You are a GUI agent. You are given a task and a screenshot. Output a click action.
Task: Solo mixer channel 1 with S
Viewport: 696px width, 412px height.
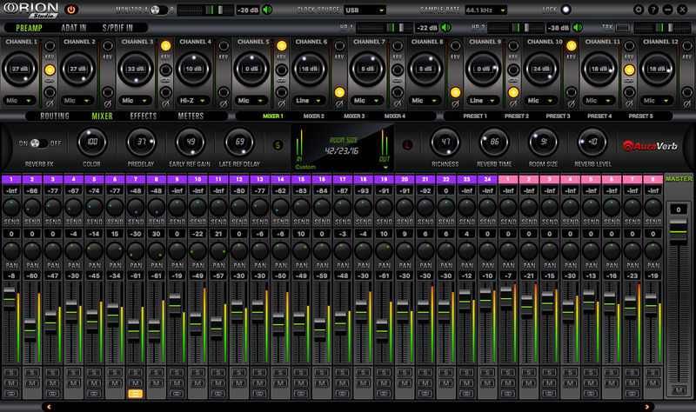click(x=11, y=372)
